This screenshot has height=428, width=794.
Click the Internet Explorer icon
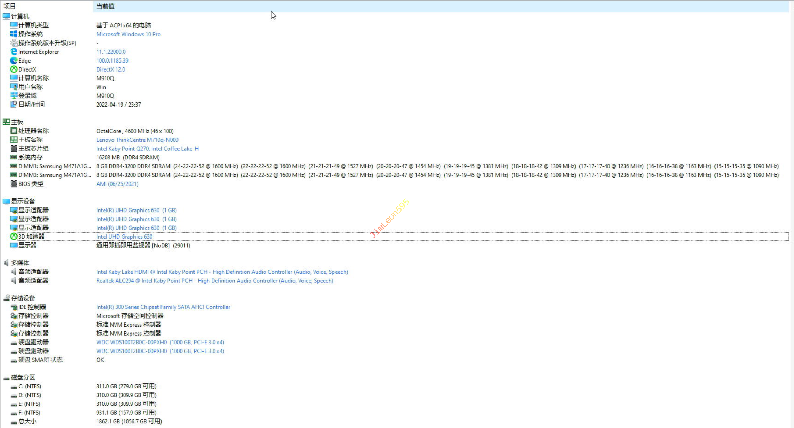tap(14, 51)
